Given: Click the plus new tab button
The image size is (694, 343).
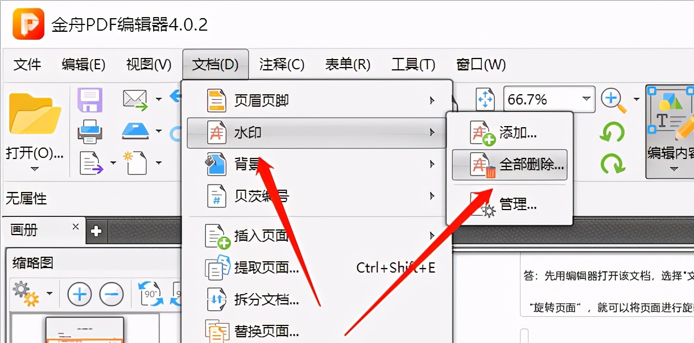Looking at the screenshot, I should click(x=96, y=231).
